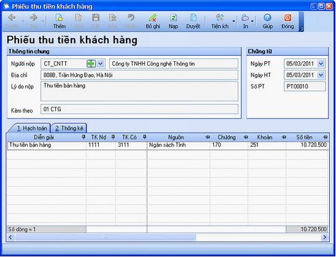Pin the Khoản column
336x257 pixels.
[x=284, y=137]
